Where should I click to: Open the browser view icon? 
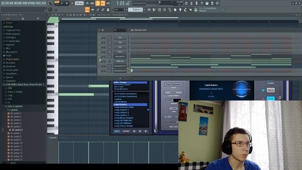(x=170, y=9)
